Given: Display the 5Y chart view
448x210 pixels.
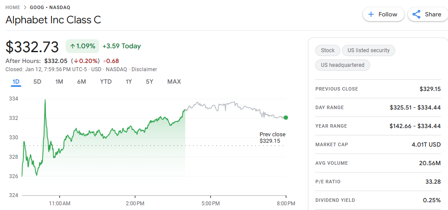Looking at the screenshot, I should [150, 81].
